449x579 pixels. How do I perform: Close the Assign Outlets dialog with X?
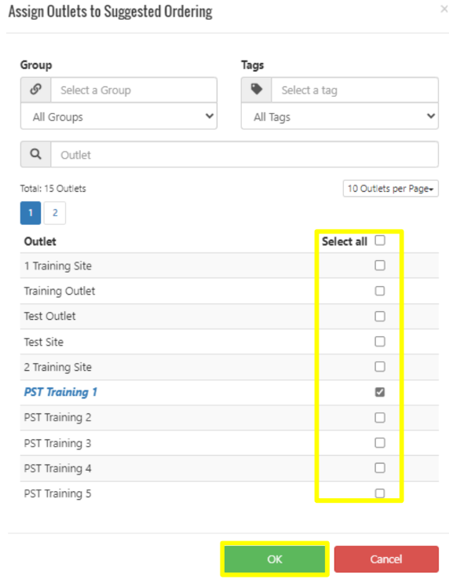click(444, 9)
